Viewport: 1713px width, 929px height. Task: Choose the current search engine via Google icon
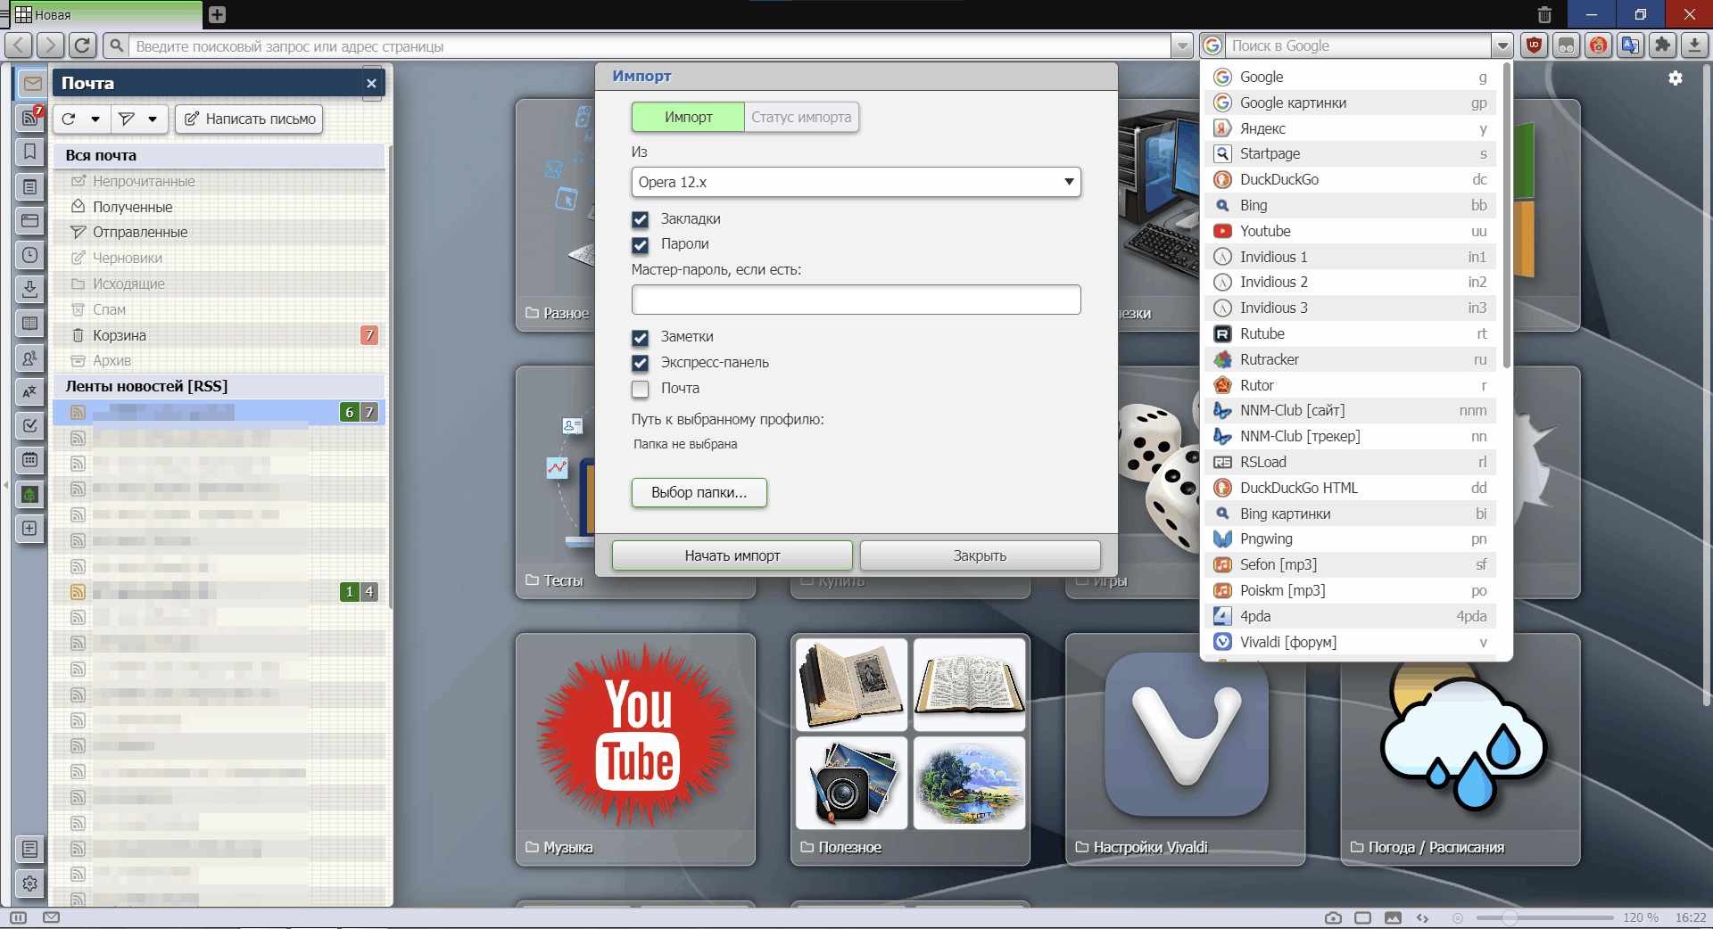[x=1212, y=45]
